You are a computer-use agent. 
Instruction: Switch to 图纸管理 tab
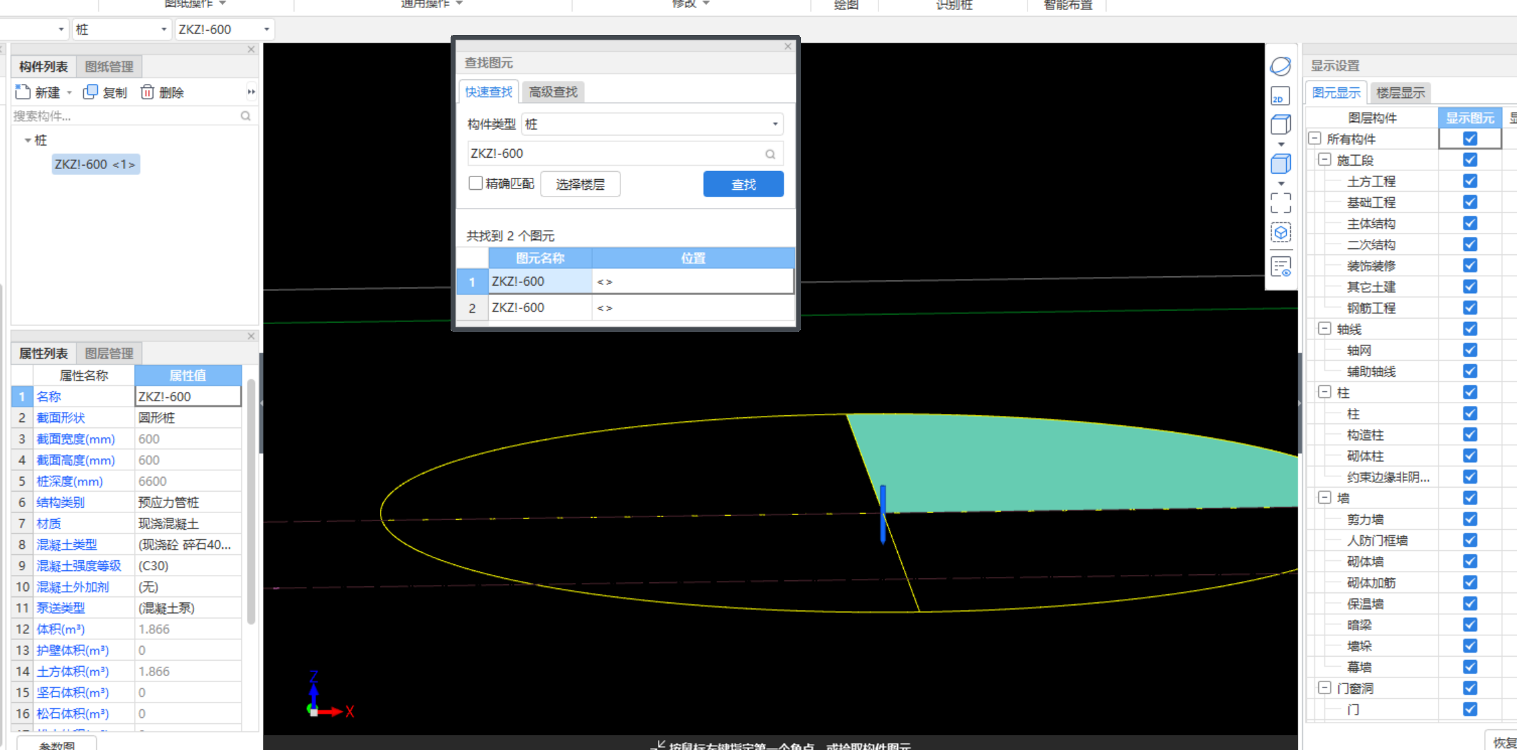(109, 66)
